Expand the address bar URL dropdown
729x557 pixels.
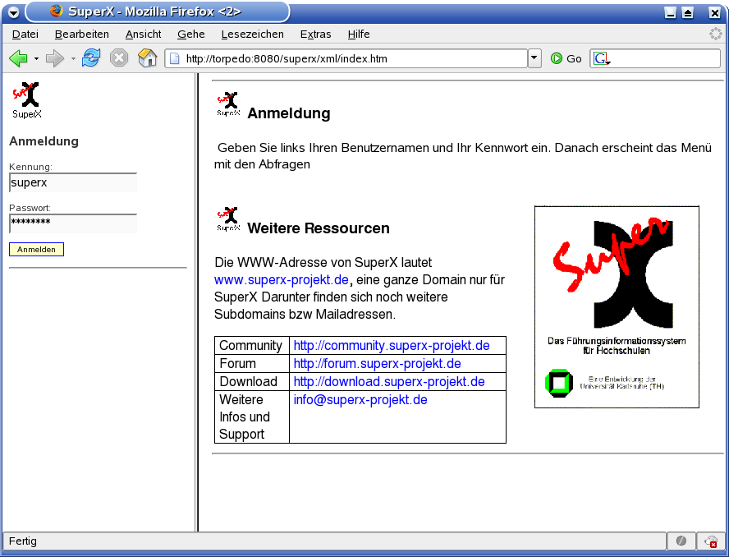pos(534,58)
